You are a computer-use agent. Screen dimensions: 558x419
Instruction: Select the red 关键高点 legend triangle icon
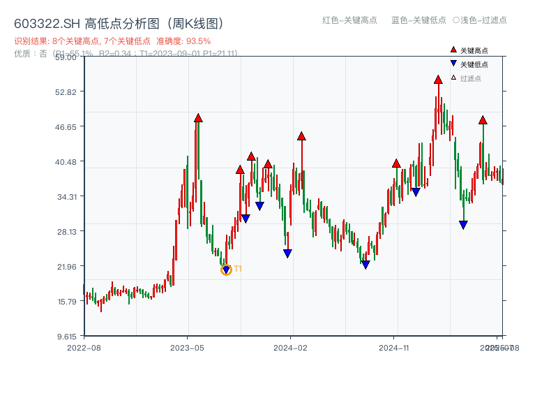click(x=453, y=50)
